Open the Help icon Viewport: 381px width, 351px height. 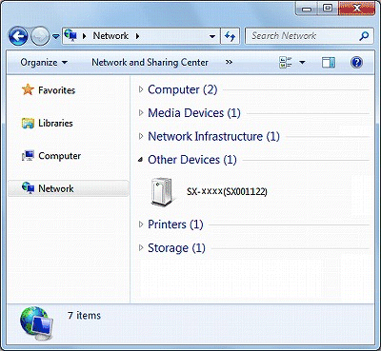click(356, 63)
